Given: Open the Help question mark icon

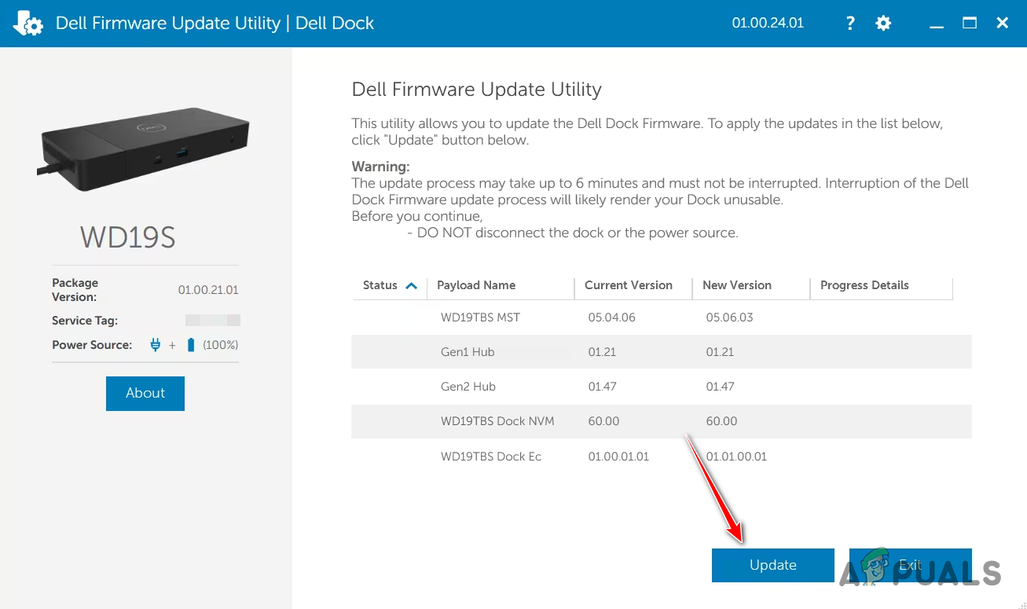Looking at the screenshot, I should coord(849,23).
